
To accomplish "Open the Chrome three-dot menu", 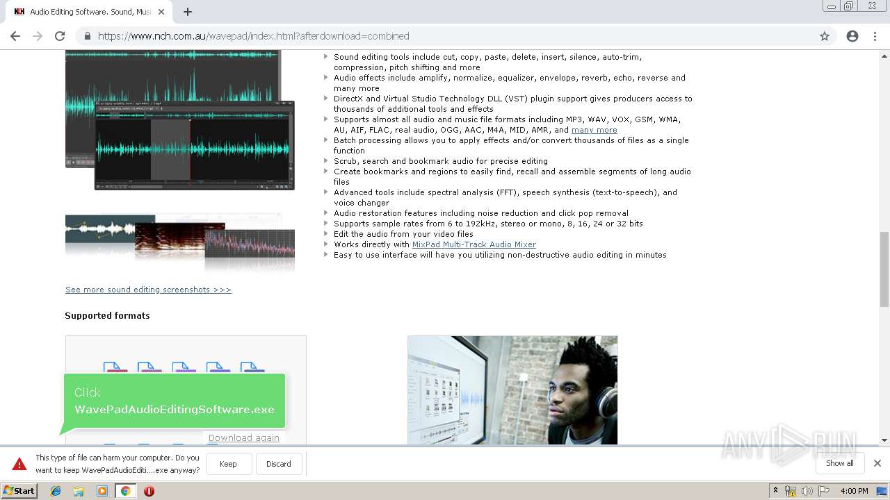I will pos(875,36).
